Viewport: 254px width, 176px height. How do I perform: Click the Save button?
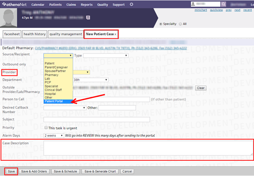click(11, 171)
